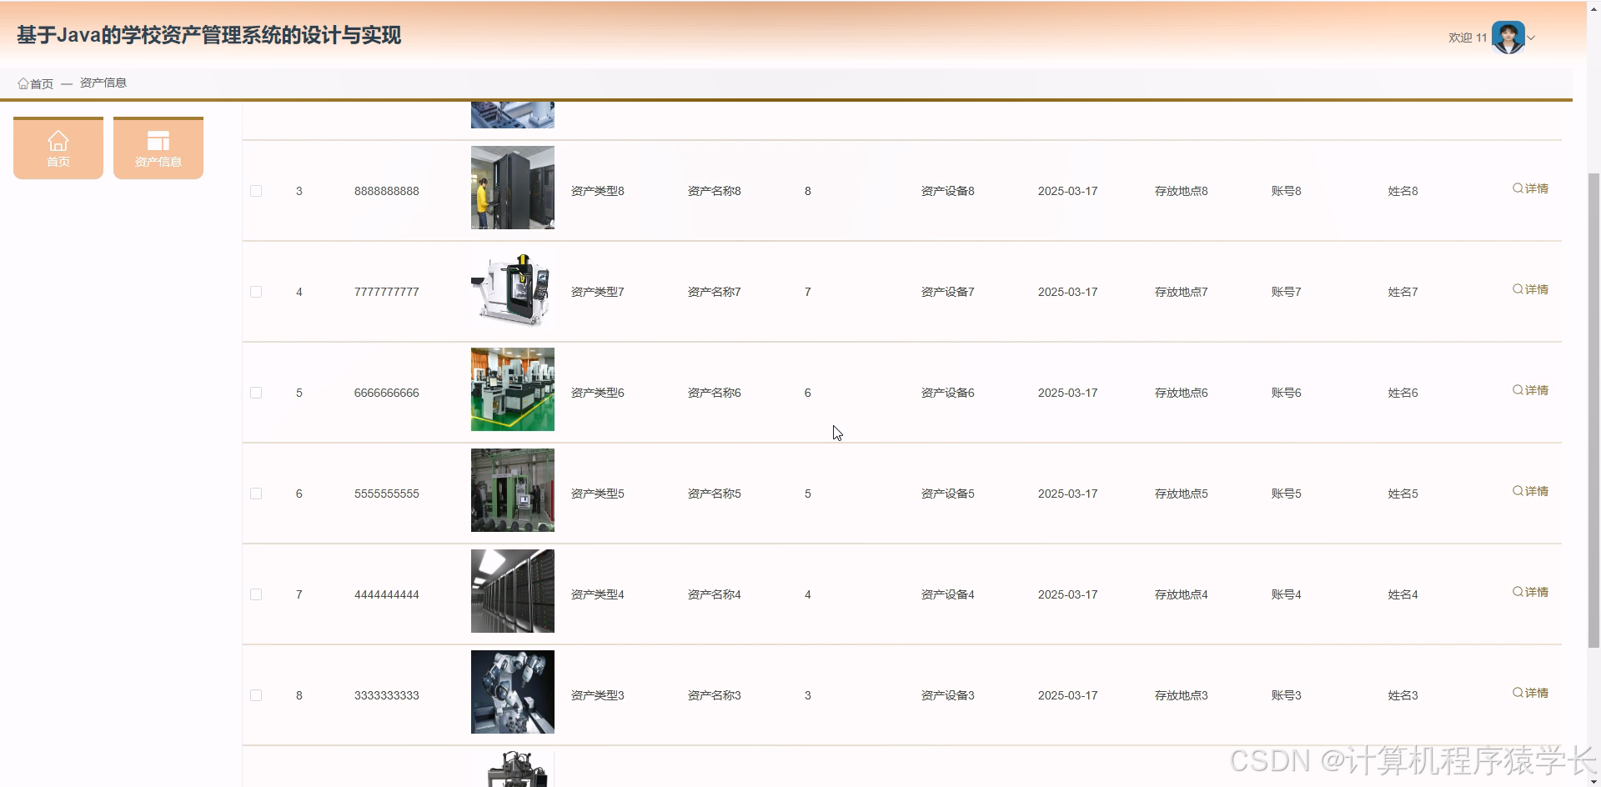Open 详情 for 资产名称5 row

tap(1530, 491)
